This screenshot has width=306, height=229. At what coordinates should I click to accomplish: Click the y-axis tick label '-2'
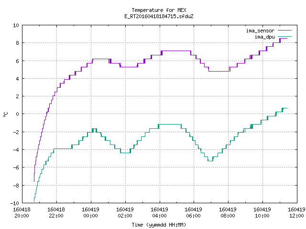[x=16, y=132]
